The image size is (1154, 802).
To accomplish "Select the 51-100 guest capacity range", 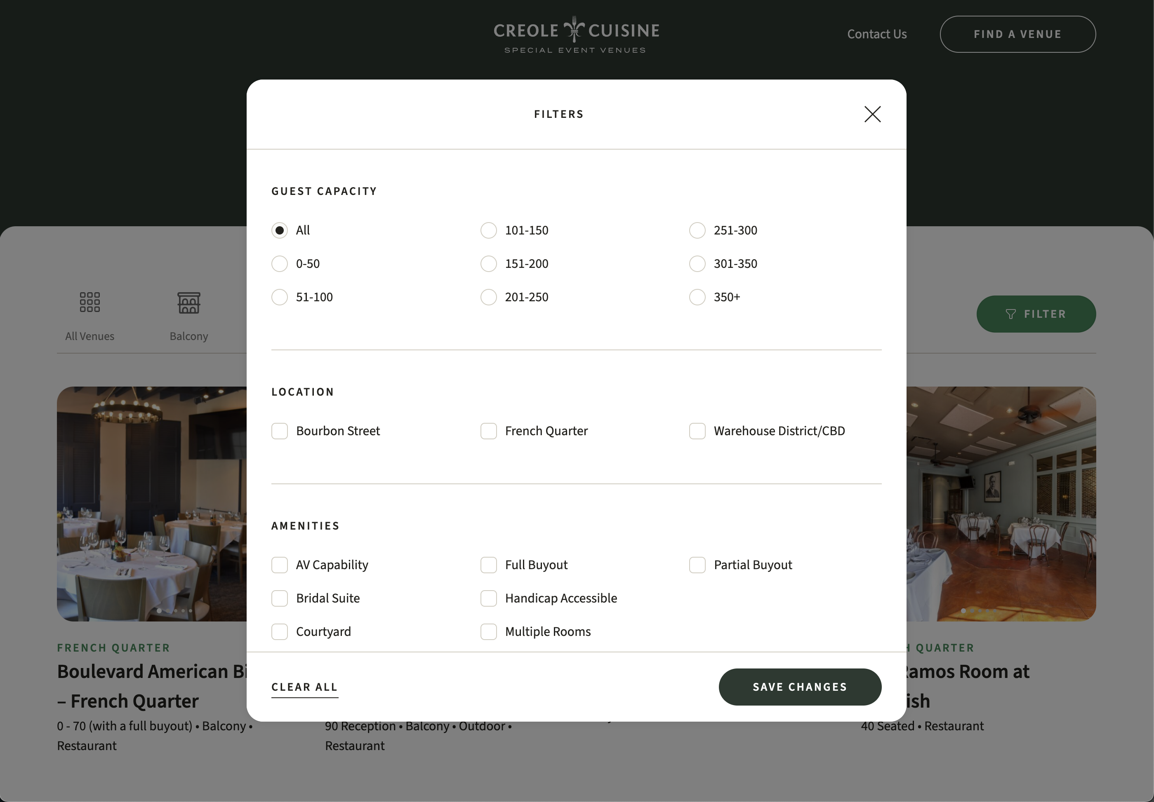I will (280, 297).
